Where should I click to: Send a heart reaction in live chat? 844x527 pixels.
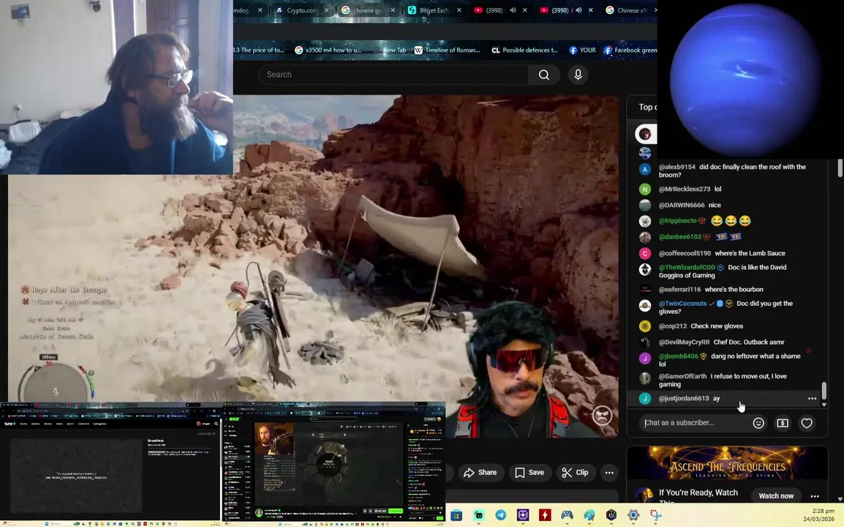(x=806, y=423)
